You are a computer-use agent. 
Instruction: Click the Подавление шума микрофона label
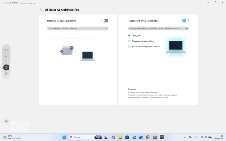click(143, 21)
